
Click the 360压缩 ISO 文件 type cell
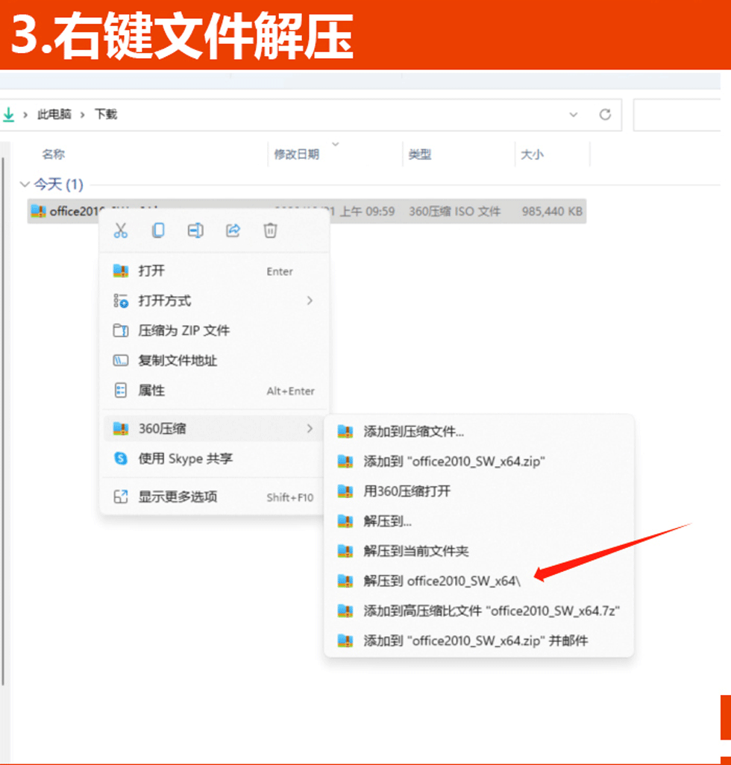[455, 211]
